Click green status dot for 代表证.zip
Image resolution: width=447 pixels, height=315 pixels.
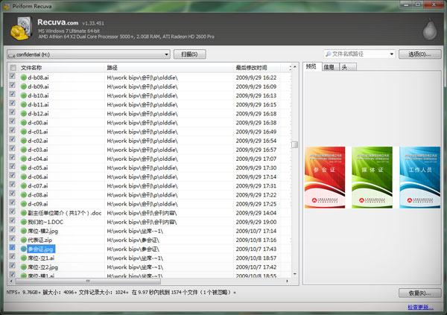[x=24, y=240]
